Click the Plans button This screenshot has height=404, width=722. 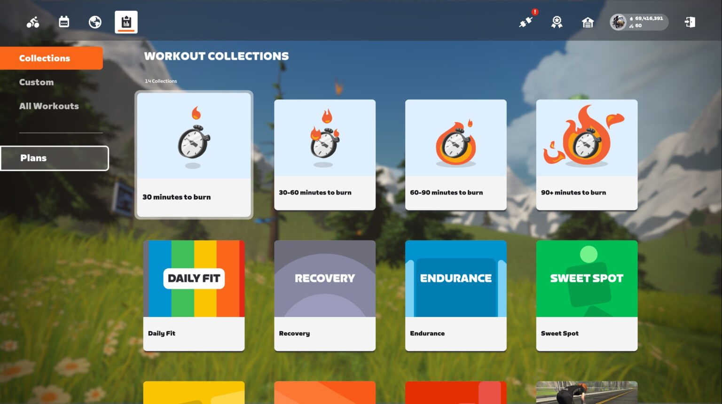(55, 158)
